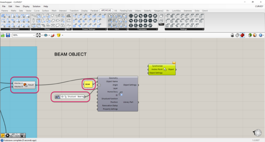Select the red sketch marker tool
This screenshot has width=265, height=142.
pos(53,35)
